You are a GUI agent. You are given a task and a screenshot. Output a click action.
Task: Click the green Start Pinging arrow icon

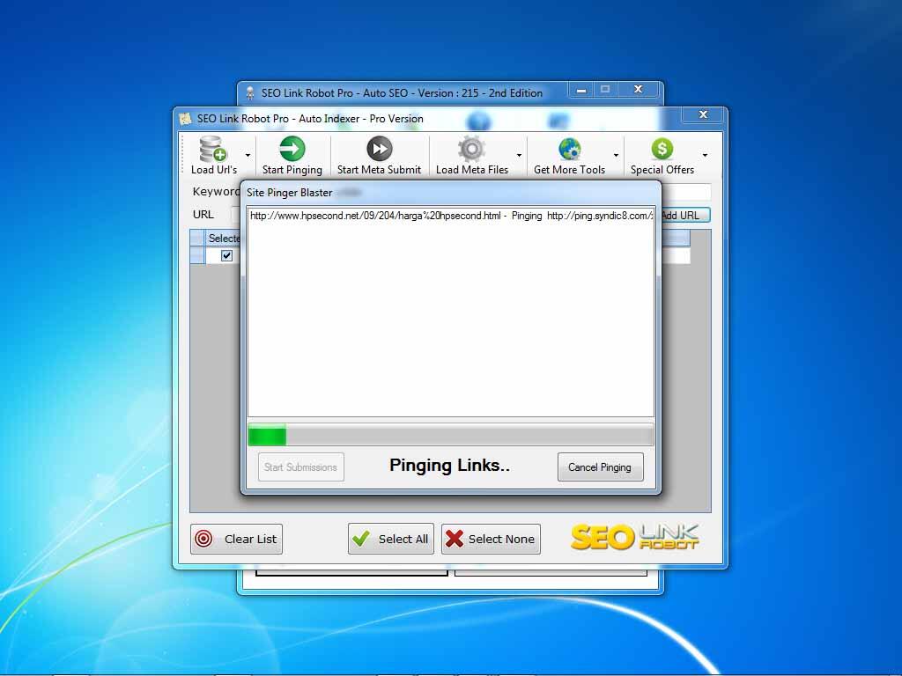[292, 149]
